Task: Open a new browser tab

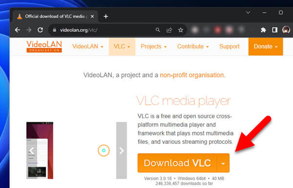Action: pos(106,17)
